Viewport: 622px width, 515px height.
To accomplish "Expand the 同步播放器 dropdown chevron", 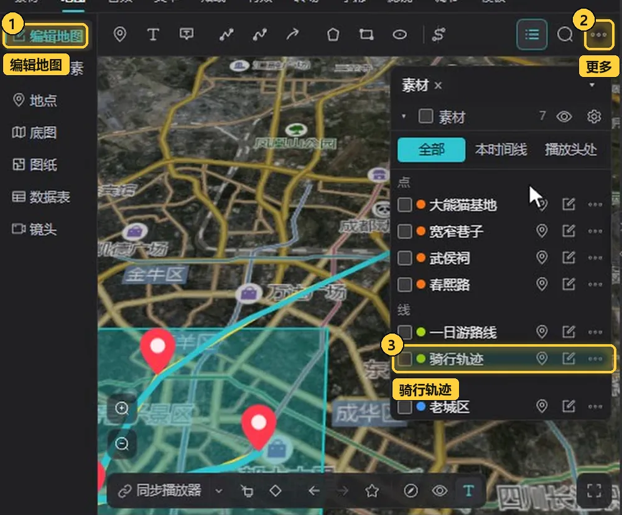I will [x=218, y=491].
